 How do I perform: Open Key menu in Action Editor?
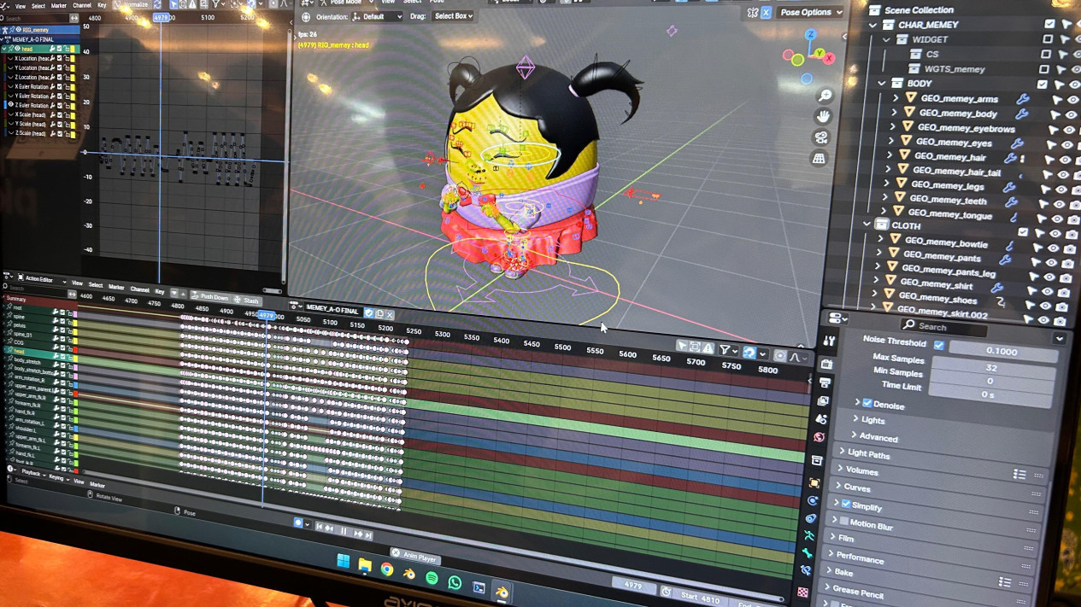(160, 292)
